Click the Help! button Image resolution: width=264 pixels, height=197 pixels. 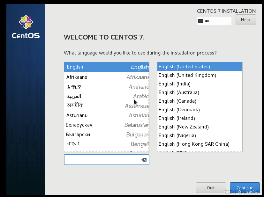tap(246, 20)
